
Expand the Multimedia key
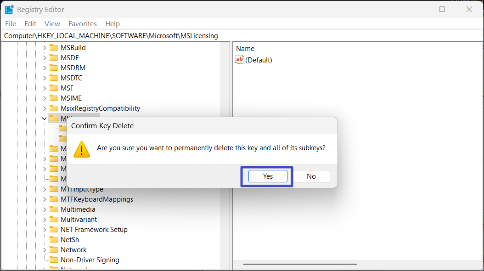45,209
